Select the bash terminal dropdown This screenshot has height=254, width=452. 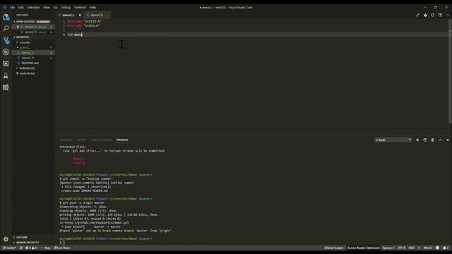[x=393, y=140]
